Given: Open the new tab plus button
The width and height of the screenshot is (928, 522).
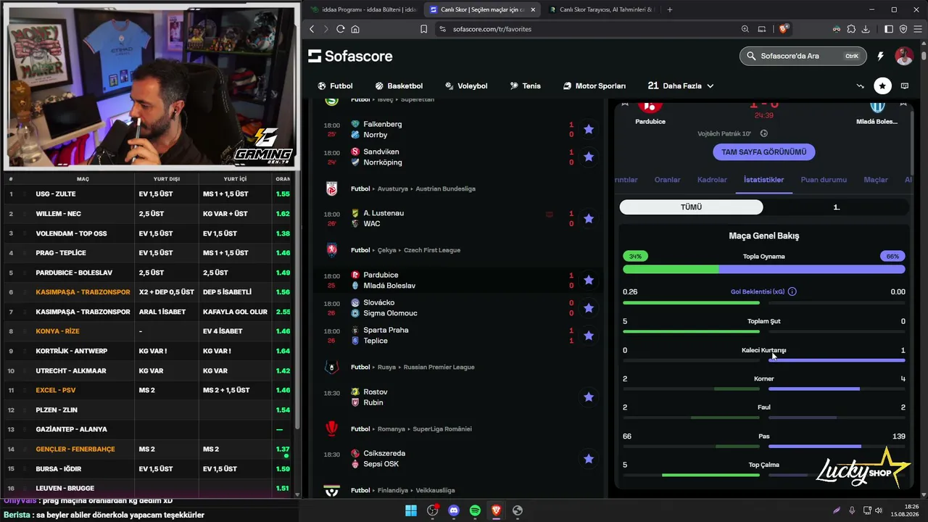Looking at the screenshot, I should 669,9.
